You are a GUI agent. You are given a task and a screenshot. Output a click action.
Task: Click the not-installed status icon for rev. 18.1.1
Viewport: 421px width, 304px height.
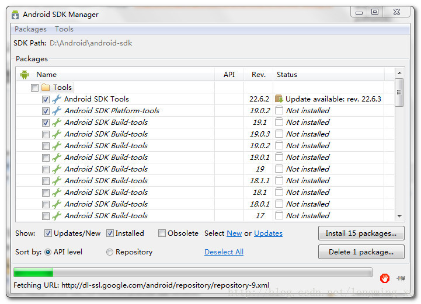(279, 180)
